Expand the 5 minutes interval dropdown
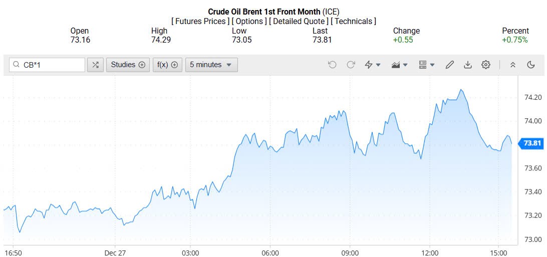The image size is (547, 257). click(x=211, y=65)
